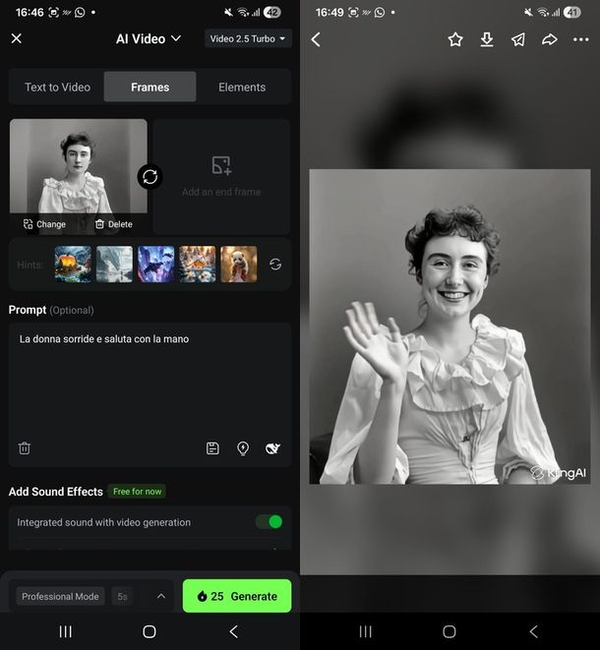Pick the pumpkin house hint thumbnail

(x=73, y=265)
